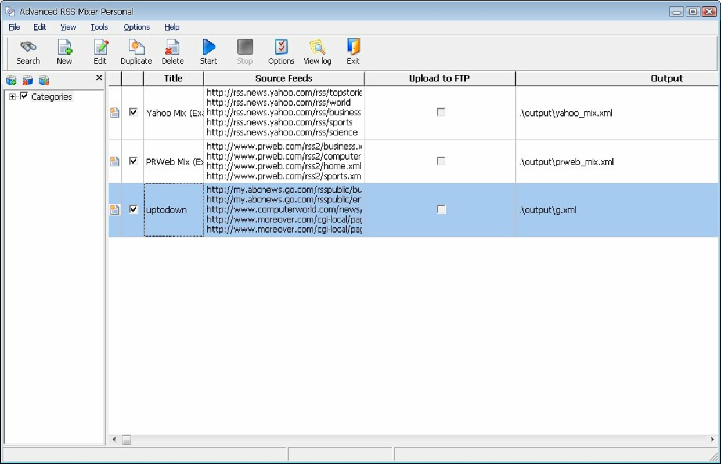Screen dimensions: 721x464
Task: Click the .\output\g.xml output cell
Action: point(617,210)
